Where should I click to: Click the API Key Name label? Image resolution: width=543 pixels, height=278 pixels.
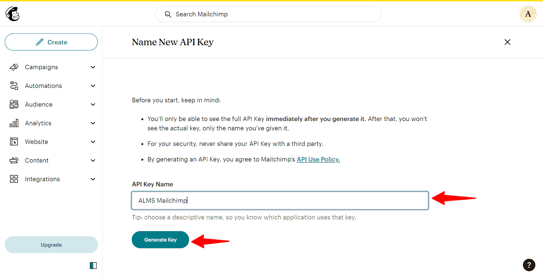[152, 184]
